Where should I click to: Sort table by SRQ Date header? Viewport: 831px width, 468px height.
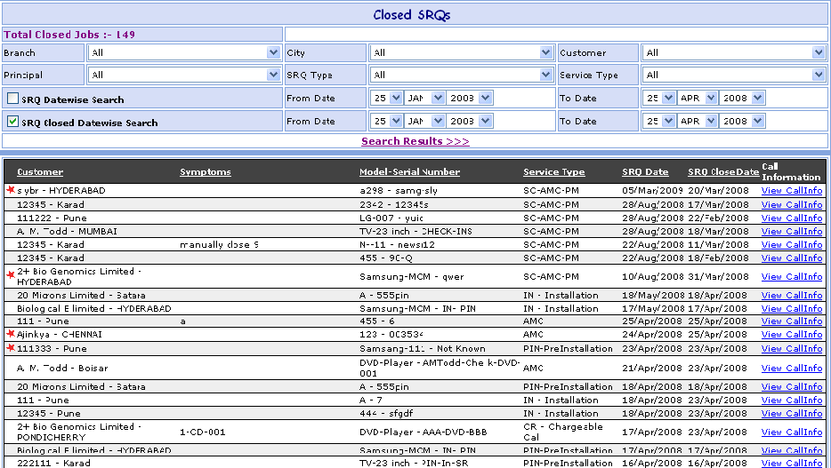point(645,171)
